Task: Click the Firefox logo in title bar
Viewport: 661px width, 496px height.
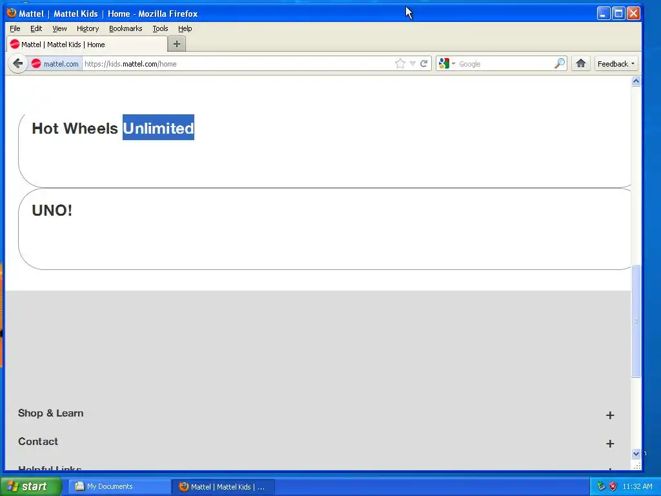Action: [x=12, y=13]
